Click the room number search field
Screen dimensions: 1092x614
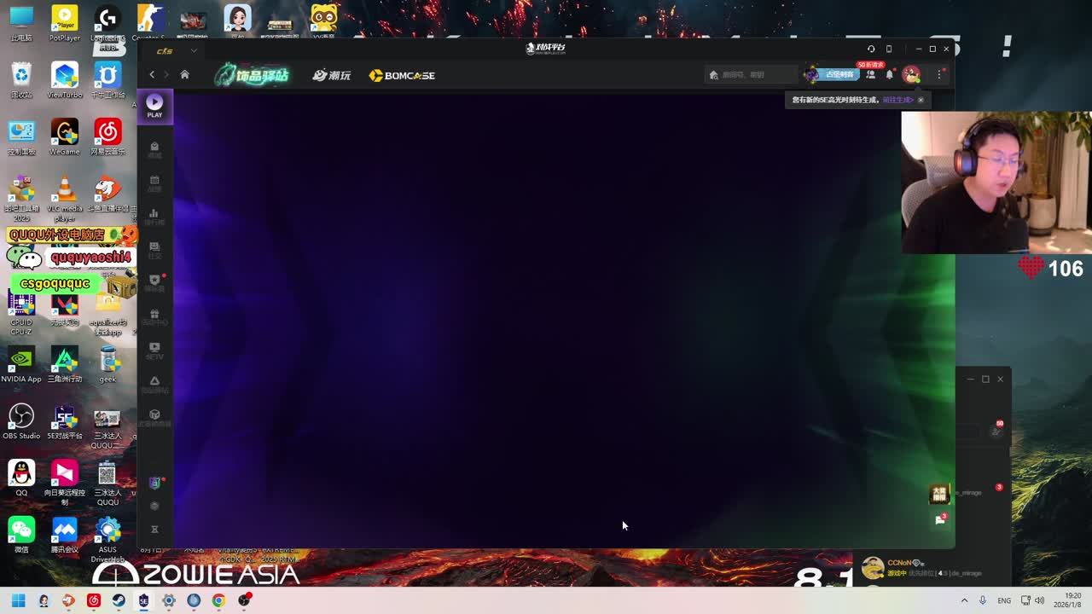tap(749, 75)
